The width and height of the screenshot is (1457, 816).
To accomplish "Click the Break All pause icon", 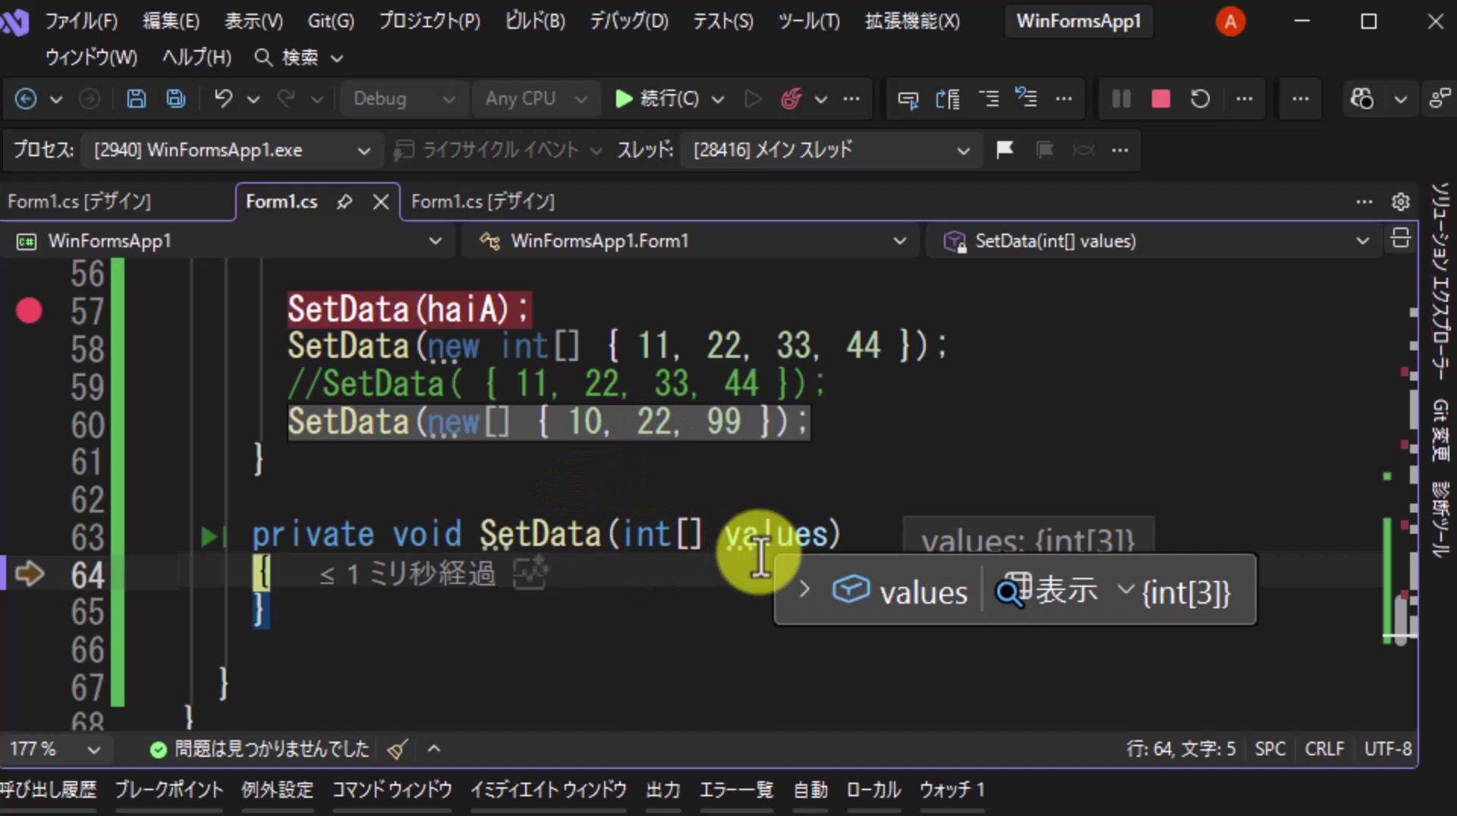I will [1121, 99].
